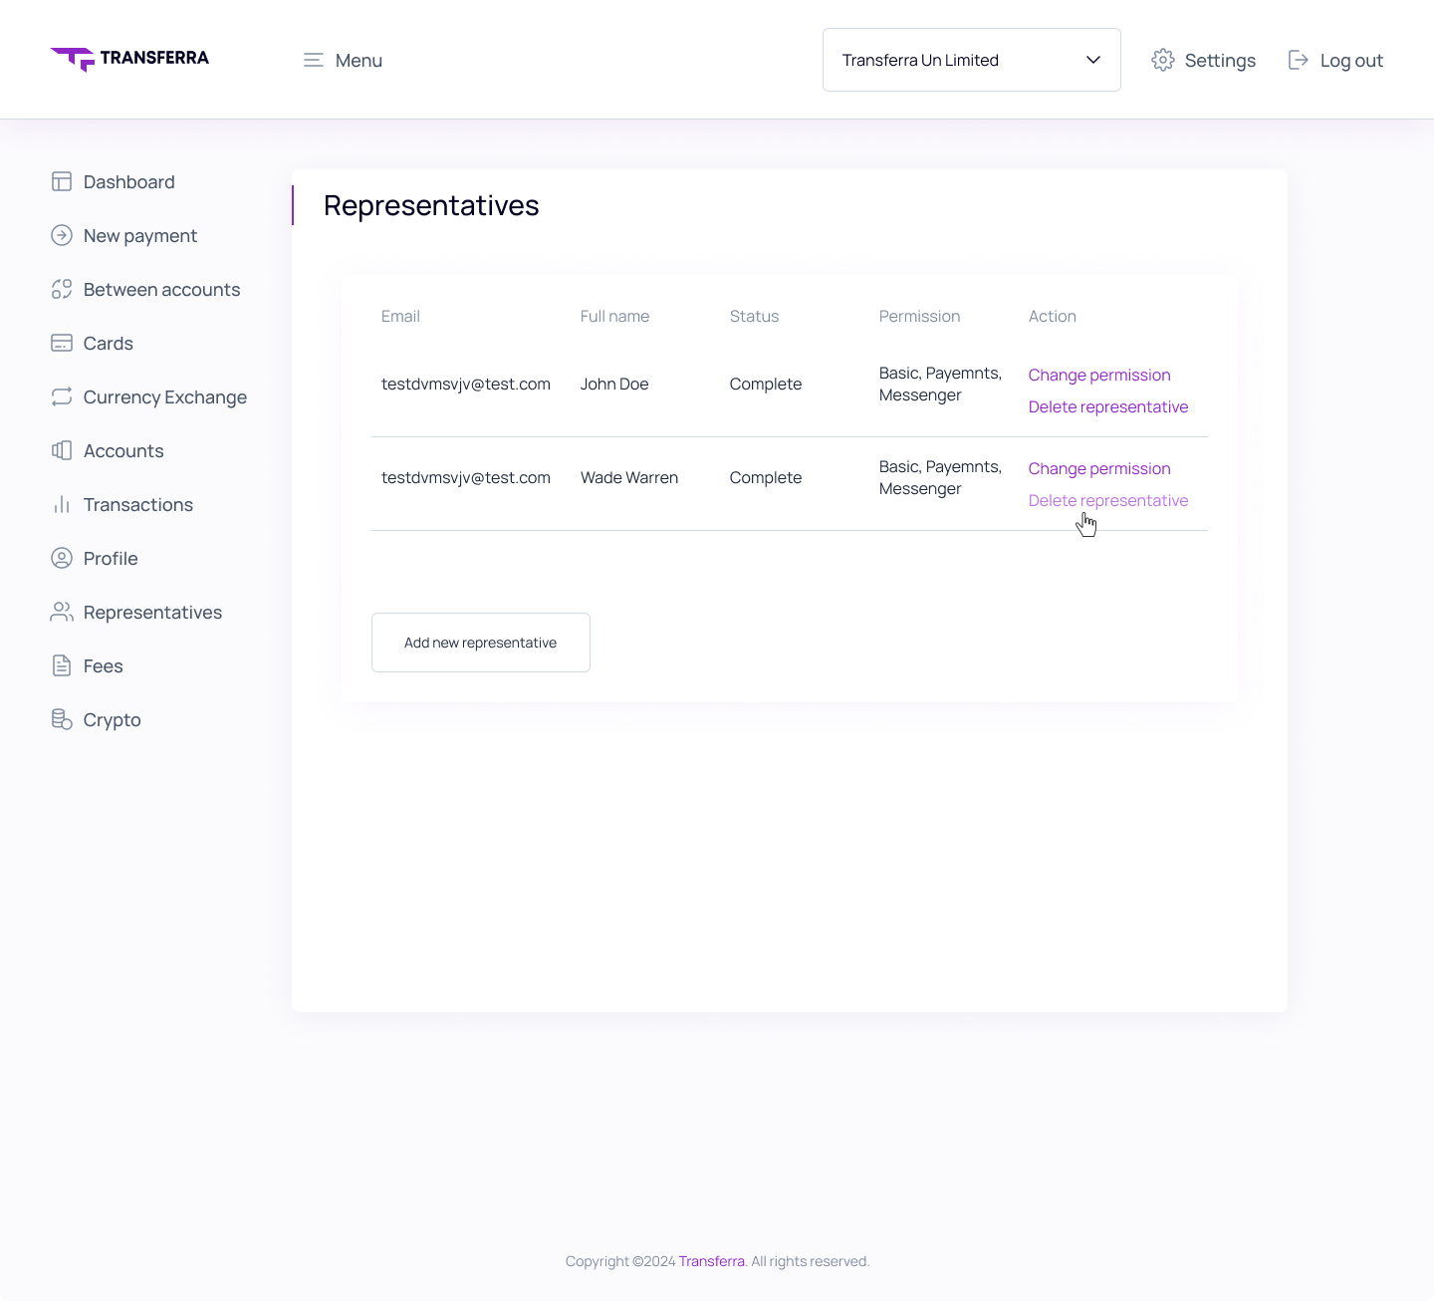The height and width of the screenshot is (1301, 1434).
Task: Click the Transferra link in footer
Action: (711, 1261)
